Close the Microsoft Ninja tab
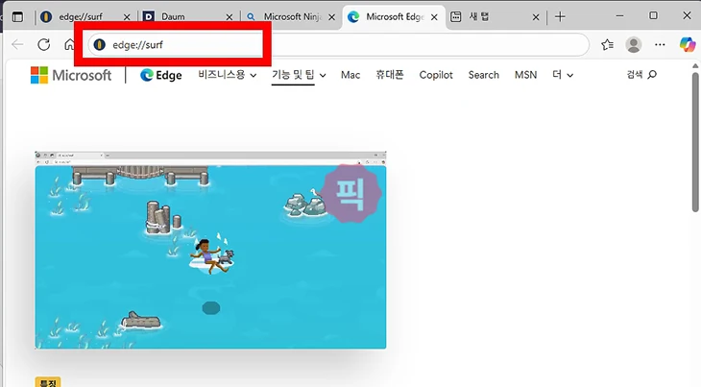 (331, 17)
